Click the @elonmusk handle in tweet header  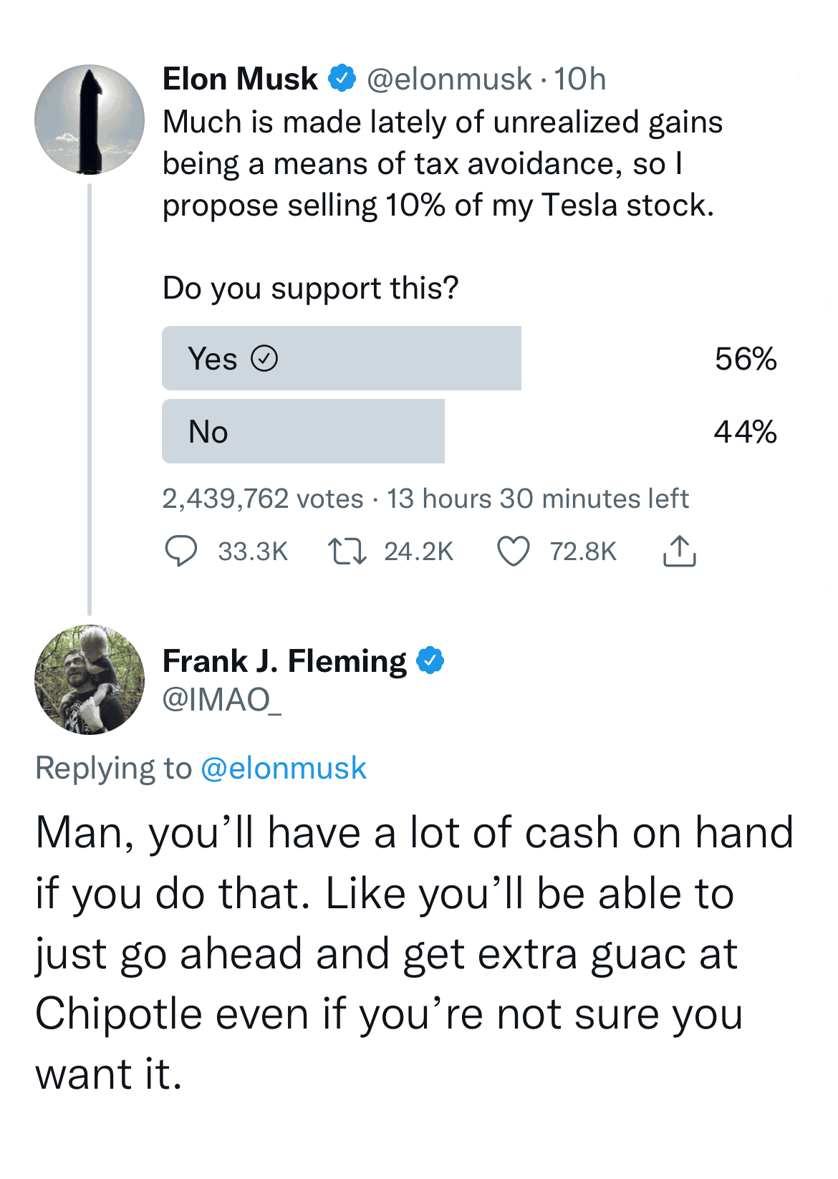point(449,79)
